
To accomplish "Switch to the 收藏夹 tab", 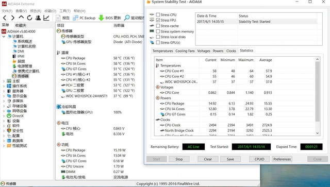I will click(21, 25).
